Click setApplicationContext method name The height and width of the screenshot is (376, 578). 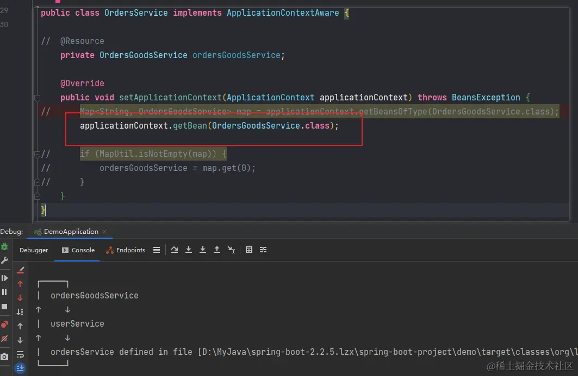tap(170, 98)
